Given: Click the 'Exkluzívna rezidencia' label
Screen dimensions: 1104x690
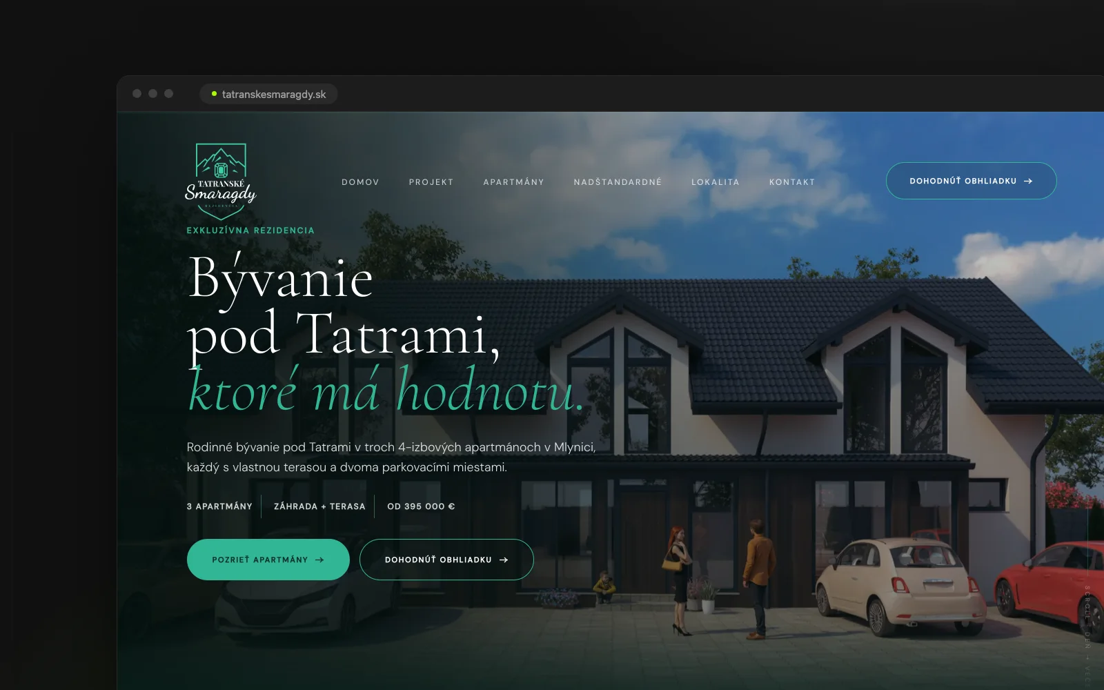Looking at the screenshot, I should pyautogui.click(x=250, y=230).
